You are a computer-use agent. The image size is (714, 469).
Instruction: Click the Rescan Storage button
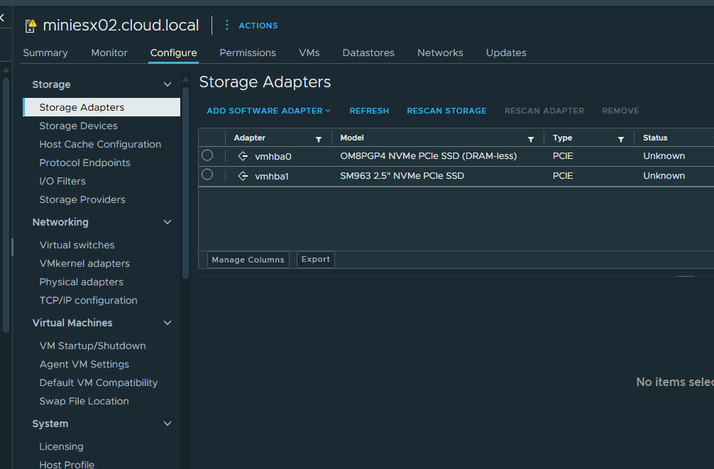[446, 111]
